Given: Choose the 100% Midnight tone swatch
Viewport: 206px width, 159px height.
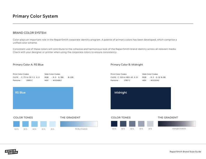Looking at the screenshot, I should [x=114, y=124].
